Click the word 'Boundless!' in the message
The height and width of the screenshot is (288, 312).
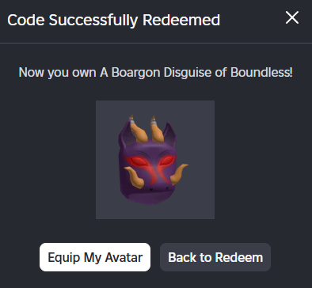coord(261,72)
